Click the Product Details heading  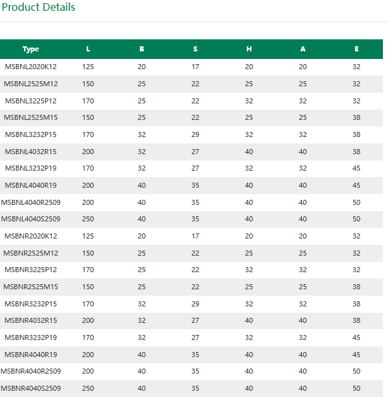click(x=38, y=7)
